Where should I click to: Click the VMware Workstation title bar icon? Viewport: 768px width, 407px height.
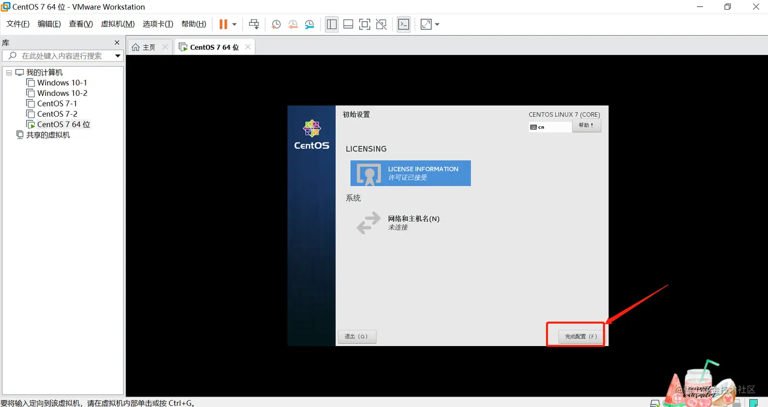(6, 7)
